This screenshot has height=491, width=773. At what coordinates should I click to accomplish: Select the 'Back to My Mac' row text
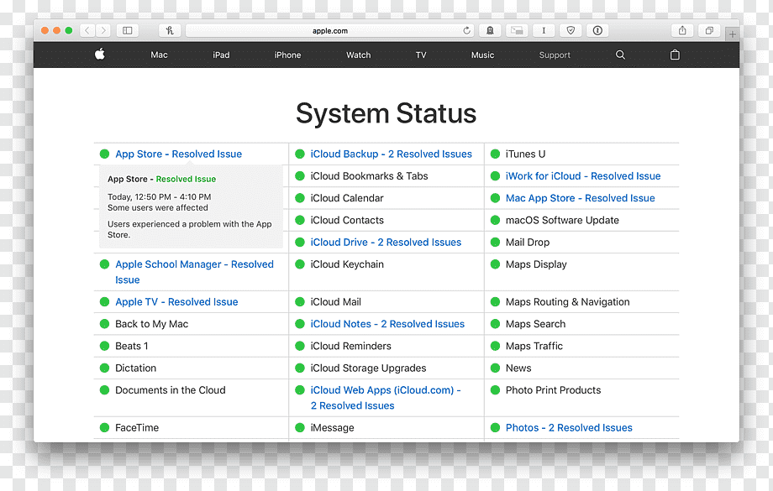coord(152,324)
